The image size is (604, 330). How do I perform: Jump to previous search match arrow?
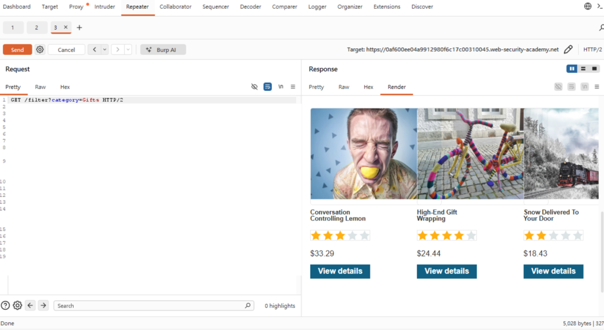click(x=30, y=305)
